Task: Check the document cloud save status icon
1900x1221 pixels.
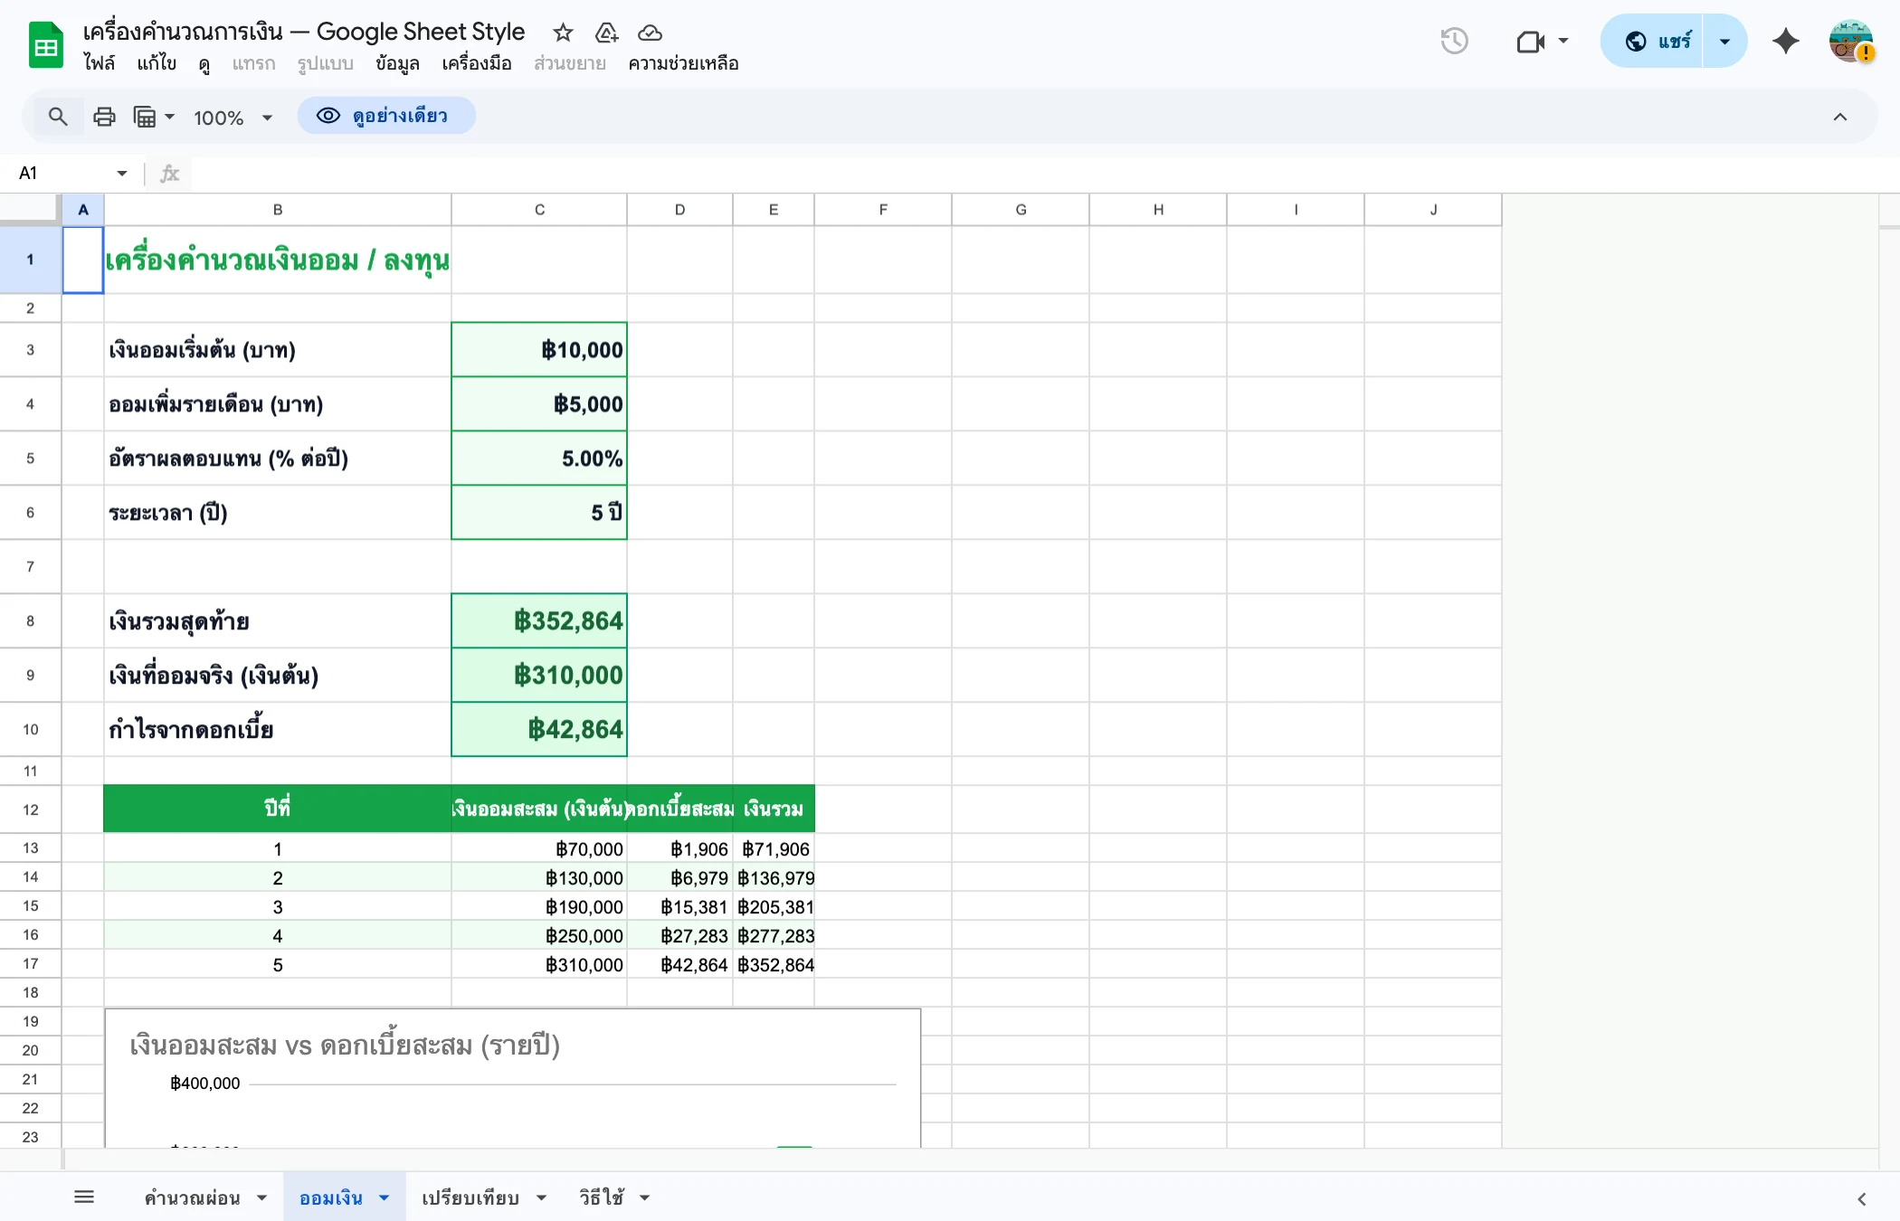Action: click(x=650, y=33)
